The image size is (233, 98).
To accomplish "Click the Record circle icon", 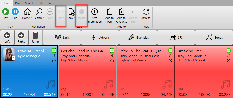I will tap(82, 12).
